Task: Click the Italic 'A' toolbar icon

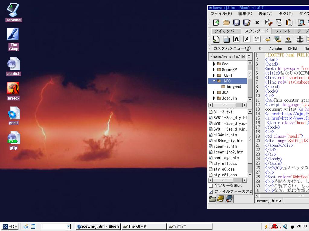Action: [x=247, y=39]
